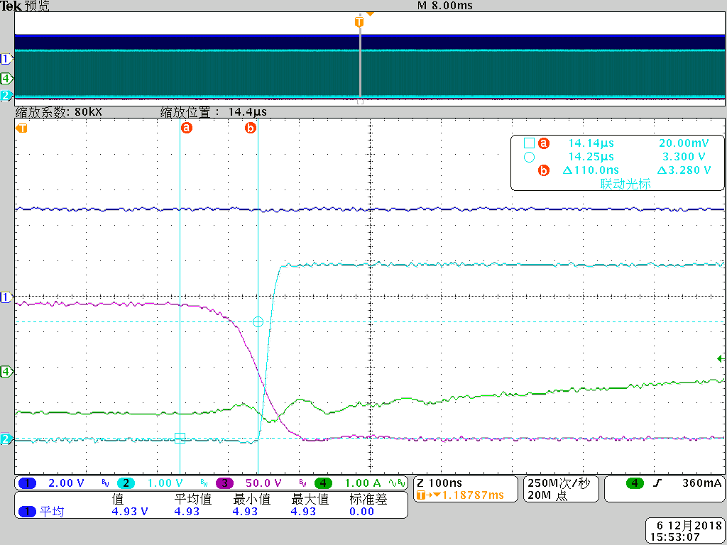Click the channel 1 blue badge in scale bar
Screen dimensions: 727x545
point(28,483)
